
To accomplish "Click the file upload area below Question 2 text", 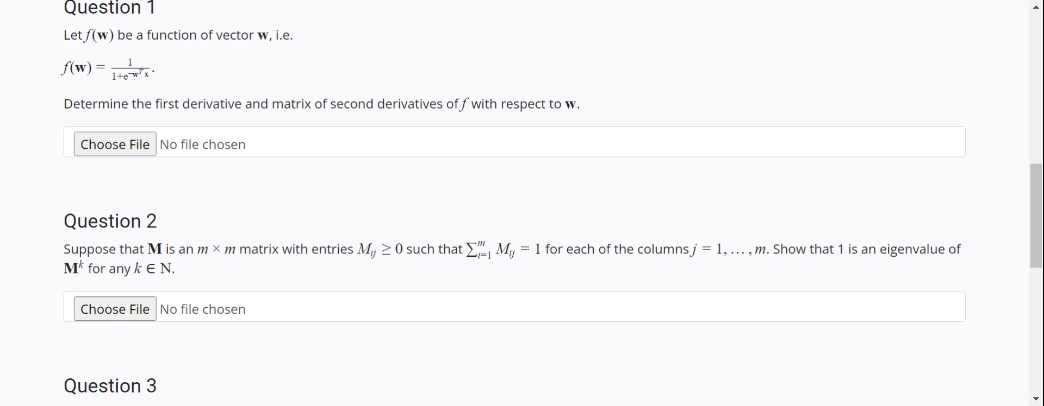I will [515, 307].
